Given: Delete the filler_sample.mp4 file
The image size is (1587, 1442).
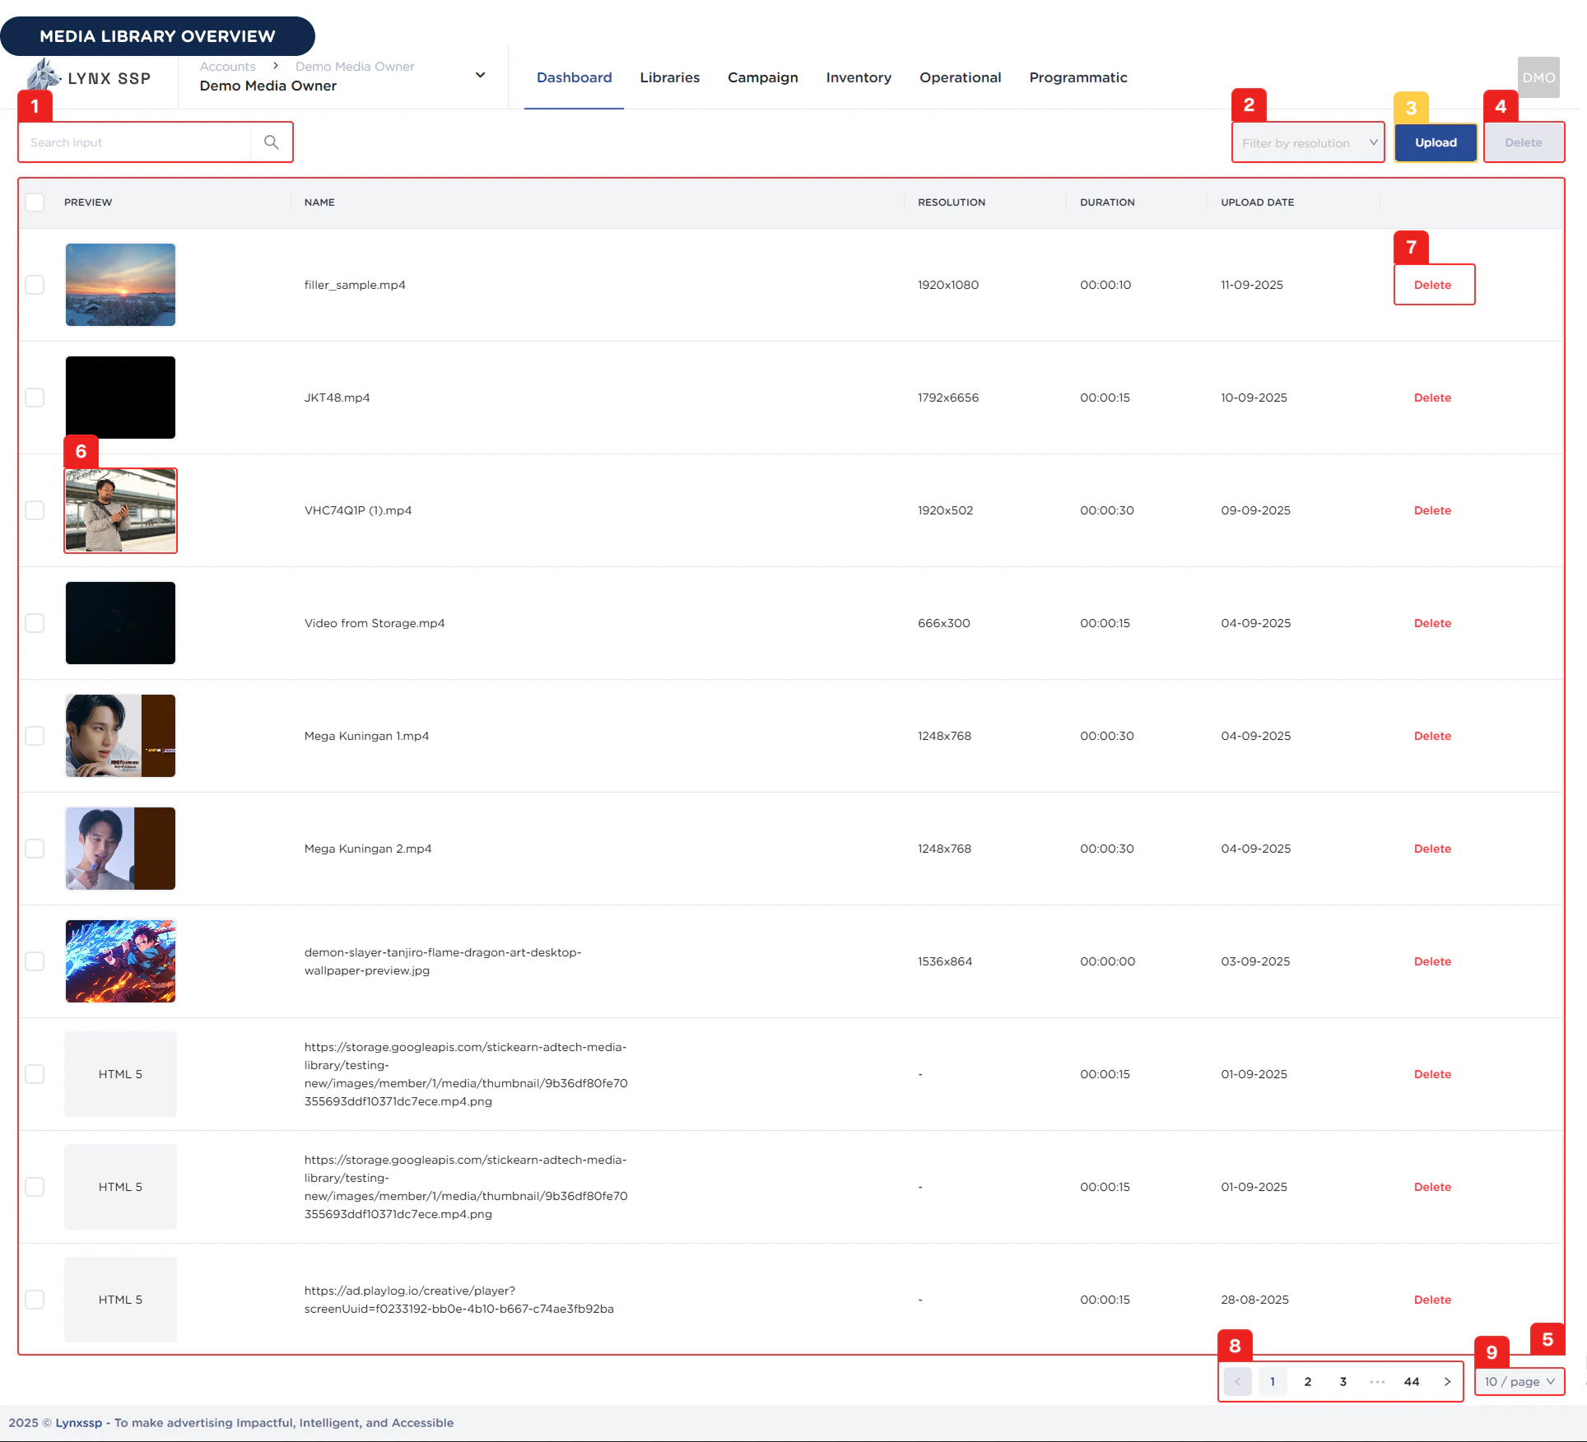Looking at the screenshot, I should point(1433,284).
